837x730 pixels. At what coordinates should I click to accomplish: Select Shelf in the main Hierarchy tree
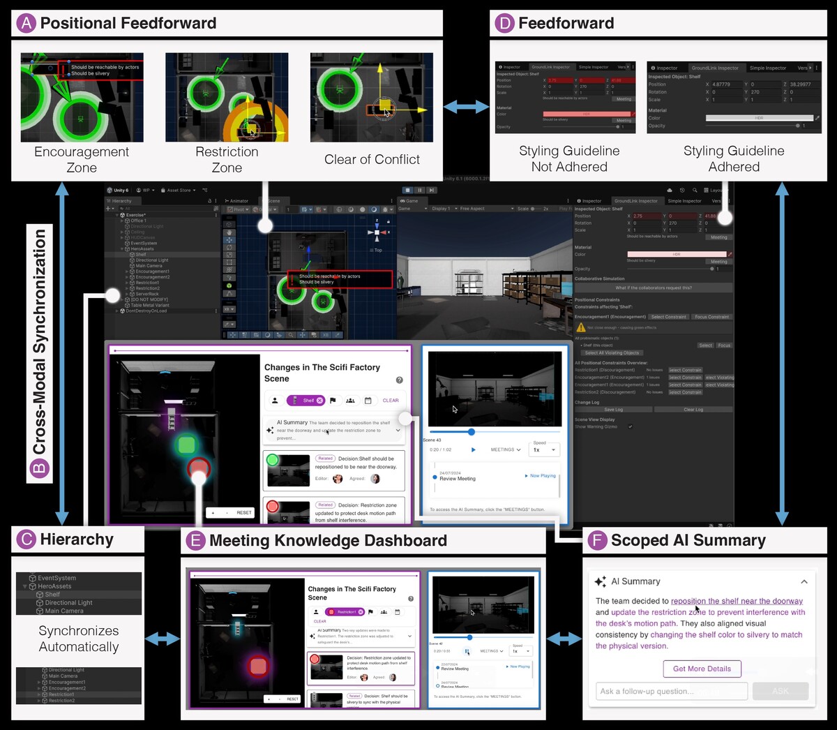click(141, 254)
